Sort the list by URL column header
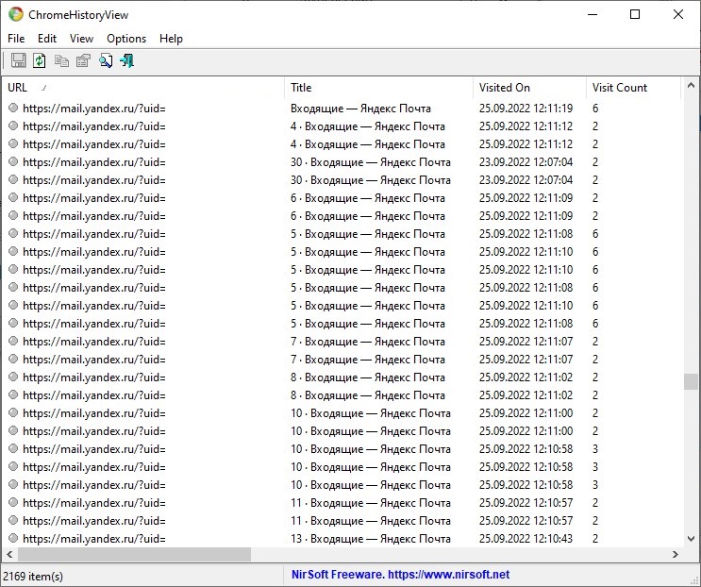 click(142, 88)
